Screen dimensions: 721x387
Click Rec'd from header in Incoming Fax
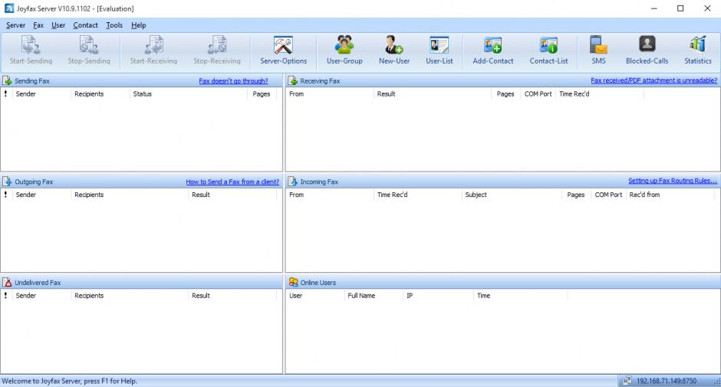click(670, 195)
